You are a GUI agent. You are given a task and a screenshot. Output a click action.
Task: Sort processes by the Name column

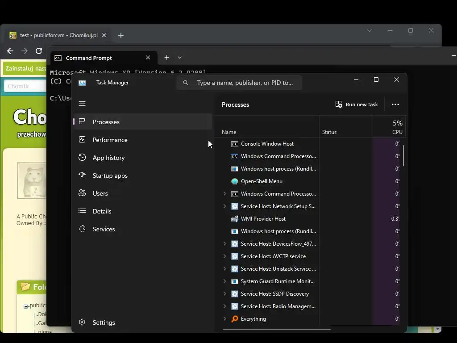[x=229, y=132]
